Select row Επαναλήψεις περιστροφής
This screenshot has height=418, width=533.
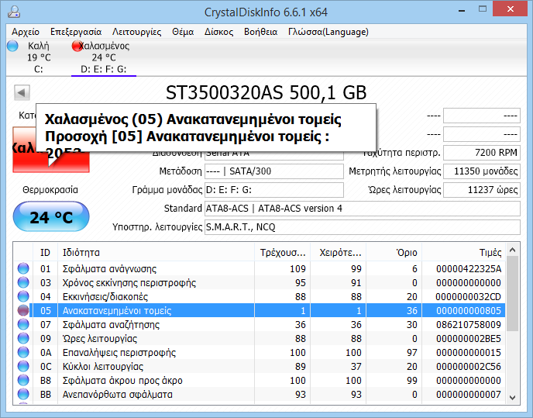click(260, 352)
